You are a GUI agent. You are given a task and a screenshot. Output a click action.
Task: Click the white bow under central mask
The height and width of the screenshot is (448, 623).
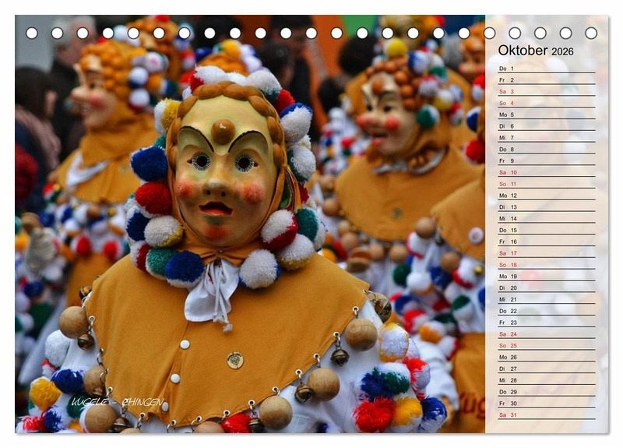pyautogui.click(x=212, y=290)
